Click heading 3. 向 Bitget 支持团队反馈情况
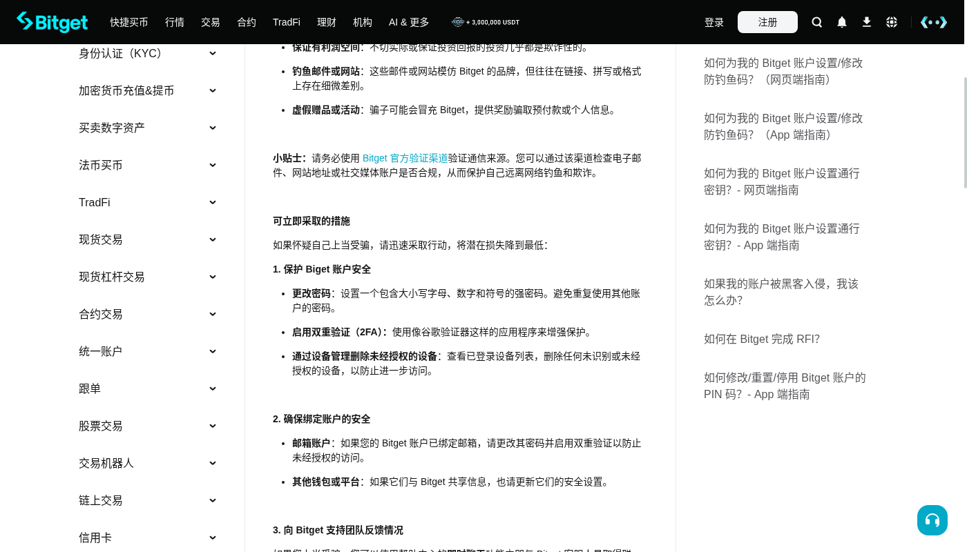This screenshot has height=552, width=967. pos(338,530)
